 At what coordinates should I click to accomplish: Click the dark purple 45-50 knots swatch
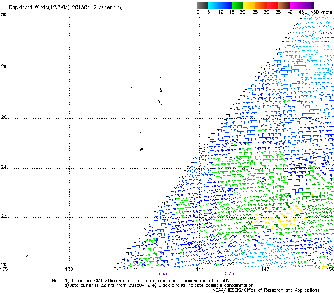click(308, 5)
